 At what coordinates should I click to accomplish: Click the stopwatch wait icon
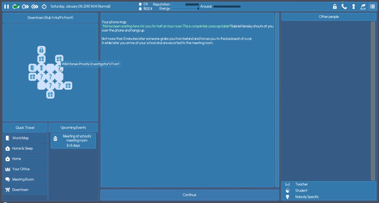click(x=44, y=6)
